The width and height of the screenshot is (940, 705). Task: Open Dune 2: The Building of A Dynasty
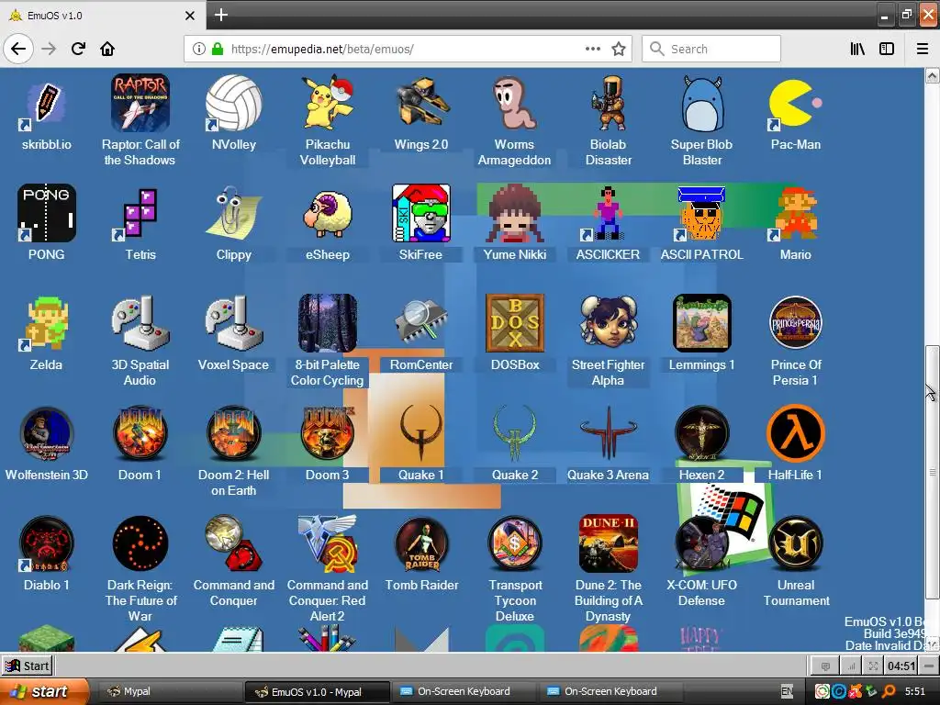coord(608,543)
